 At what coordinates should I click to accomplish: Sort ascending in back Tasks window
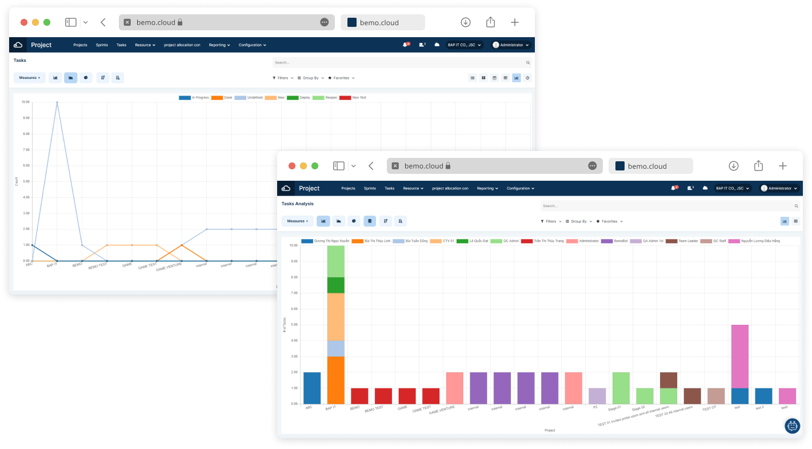(118, 78)
